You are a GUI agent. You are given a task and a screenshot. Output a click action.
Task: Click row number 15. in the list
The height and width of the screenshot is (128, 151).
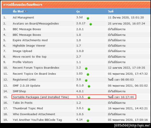[x=6, y=97]
